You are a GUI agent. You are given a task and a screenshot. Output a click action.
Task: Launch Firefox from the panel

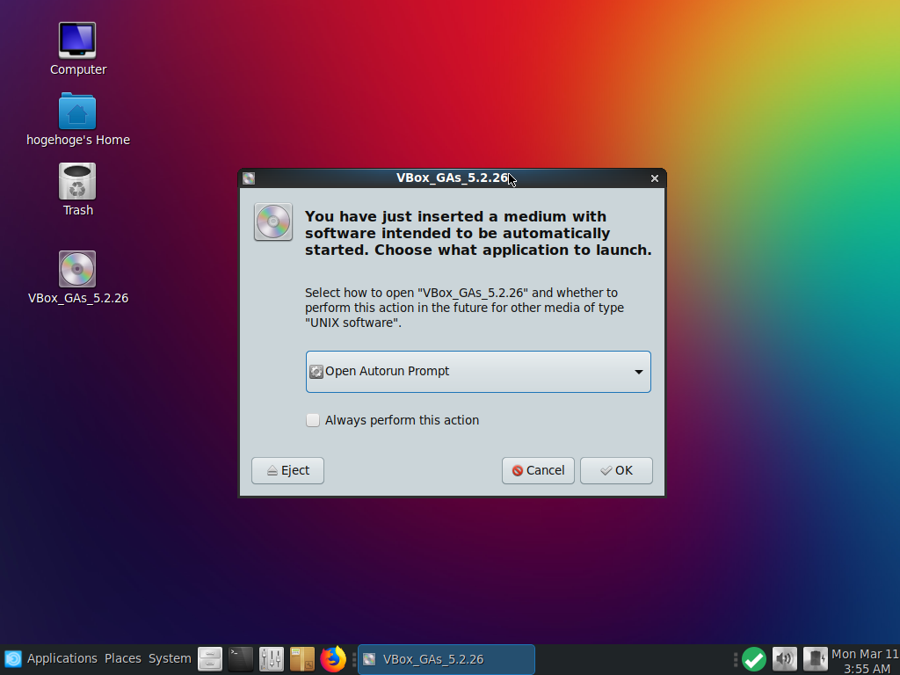point(333,659)
